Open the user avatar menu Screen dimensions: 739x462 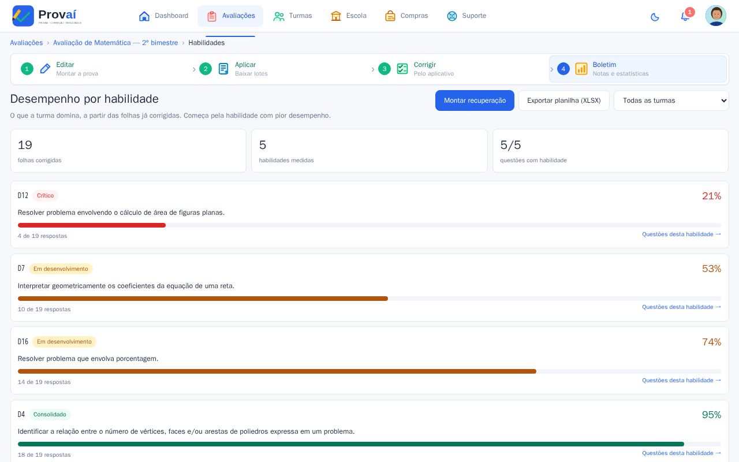716,16
